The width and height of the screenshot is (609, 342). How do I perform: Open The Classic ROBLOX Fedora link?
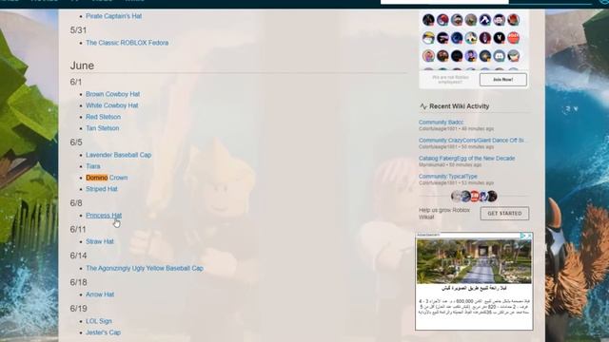127,43
